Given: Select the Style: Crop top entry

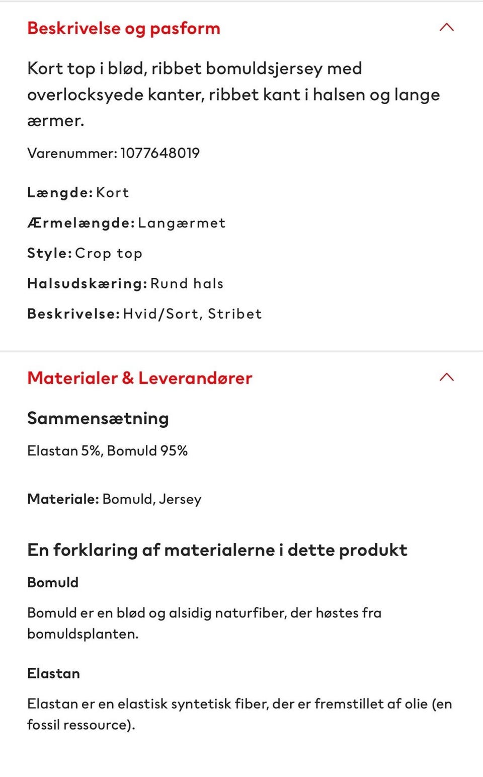Looking at the screenshot, I should (x=85, y=253).
